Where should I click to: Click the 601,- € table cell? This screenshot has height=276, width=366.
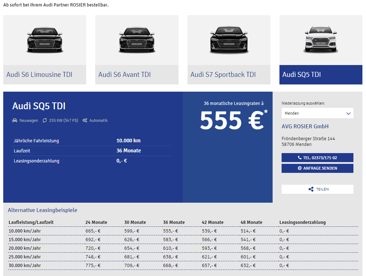[248, 257]
